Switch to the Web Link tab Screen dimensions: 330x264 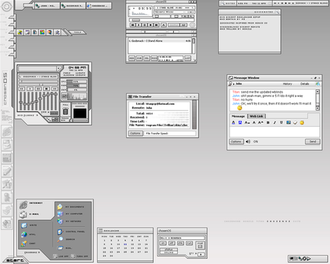click(x=256, y=116)
